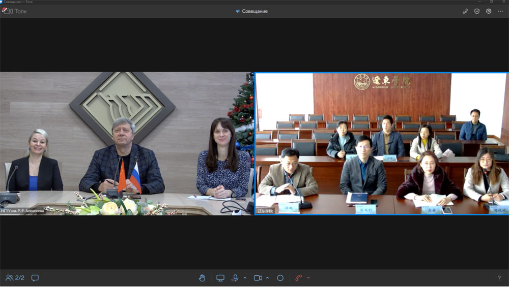Toggle meeting recording with the circle button
Screen dimensions: 509x287
[x=280, y=278]
